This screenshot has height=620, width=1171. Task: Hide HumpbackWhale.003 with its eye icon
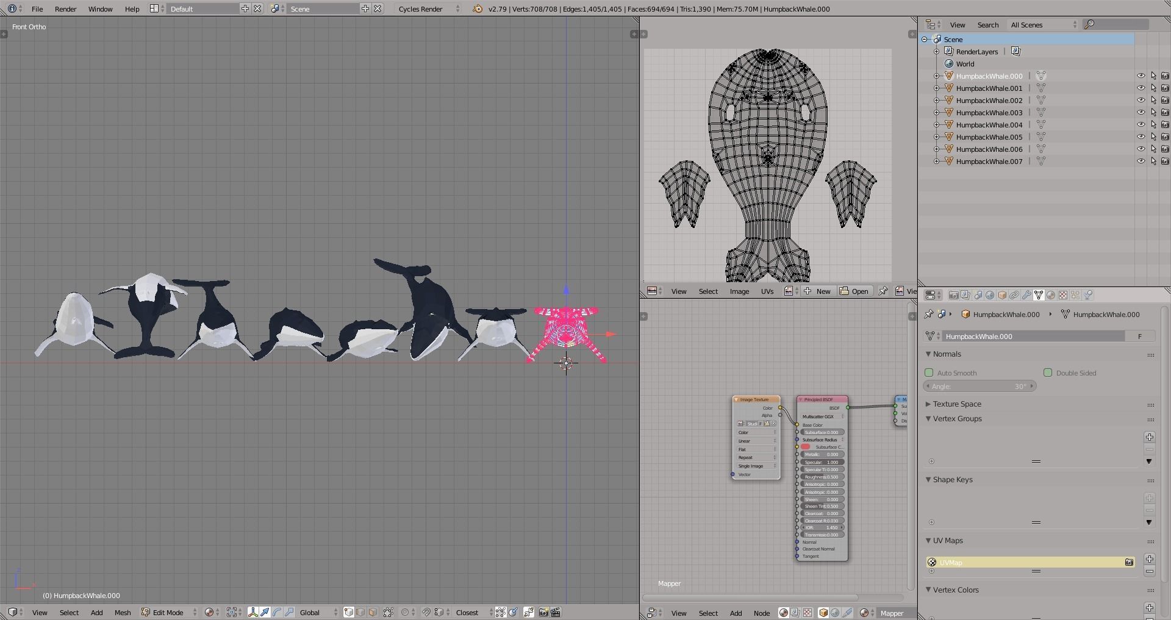tap(1141, 113)
